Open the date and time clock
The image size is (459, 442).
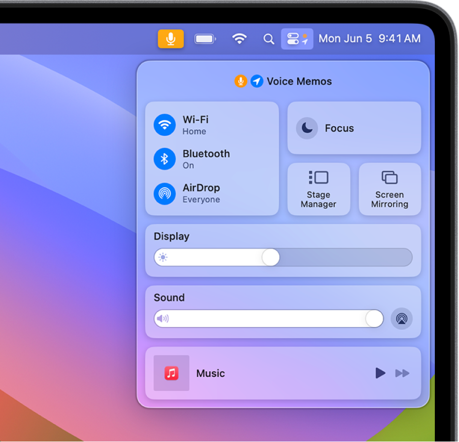[x=369, y=38]
